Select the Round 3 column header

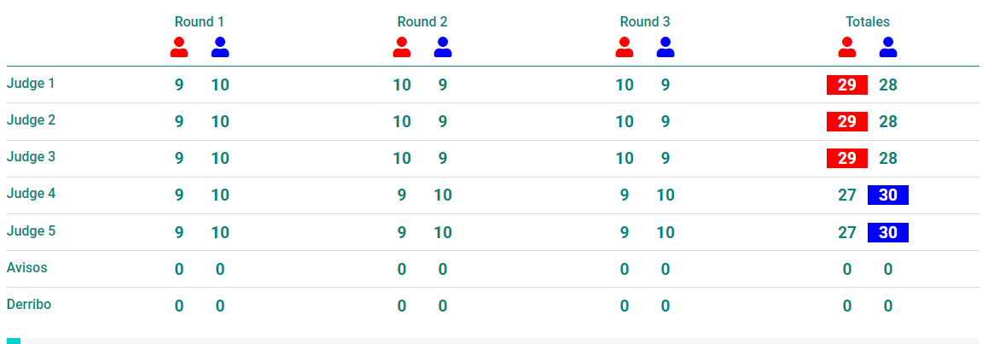pos(645,22)
